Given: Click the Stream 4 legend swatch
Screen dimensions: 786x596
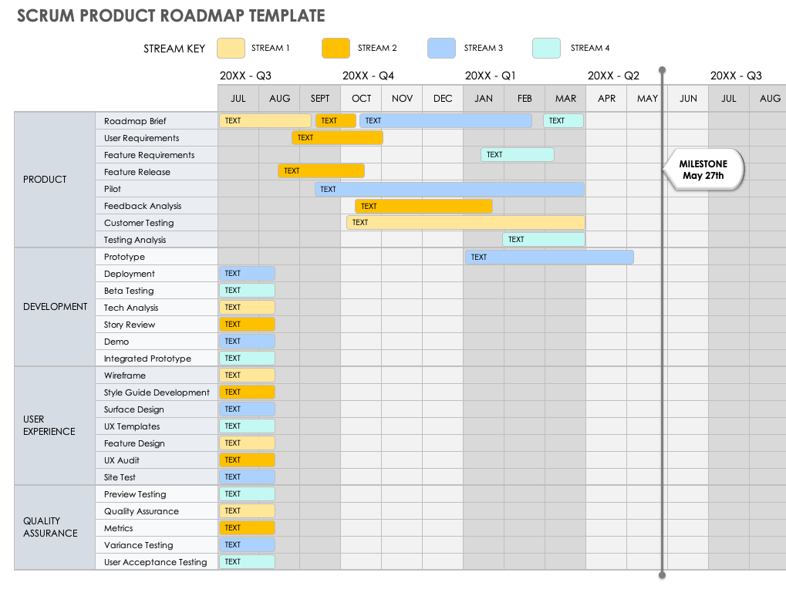Looking at the screenshot, I should (x=545, y=48).
